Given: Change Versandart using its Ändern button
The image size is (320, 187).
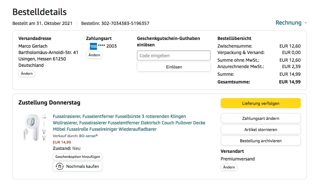Looking at the screenshot, I should [x=229, y=167].
